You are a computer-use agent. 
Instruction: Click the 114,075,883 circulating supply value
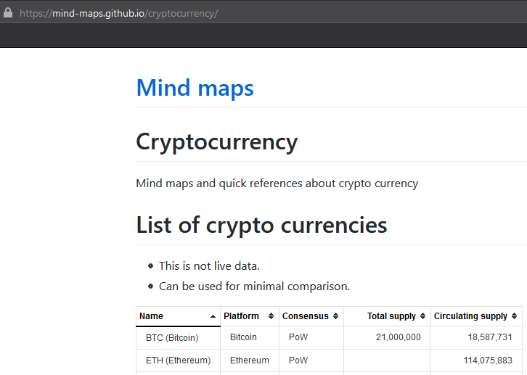tap(488, 360)
